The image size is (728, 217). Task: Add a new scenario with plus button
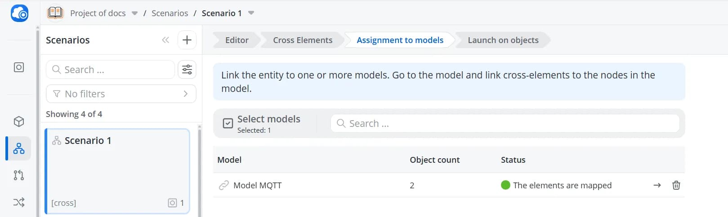coord(187,40)
